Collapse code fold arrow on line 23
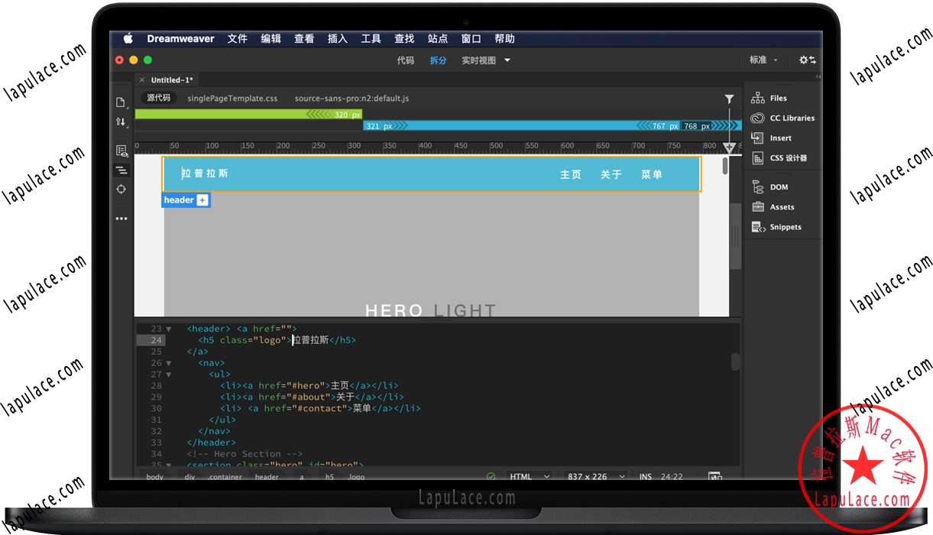 click(x=168, y=329)
